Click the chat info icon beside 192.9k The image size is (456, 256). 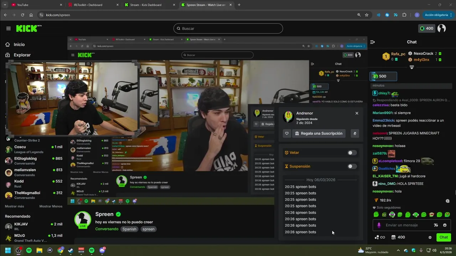pos(447,201)
